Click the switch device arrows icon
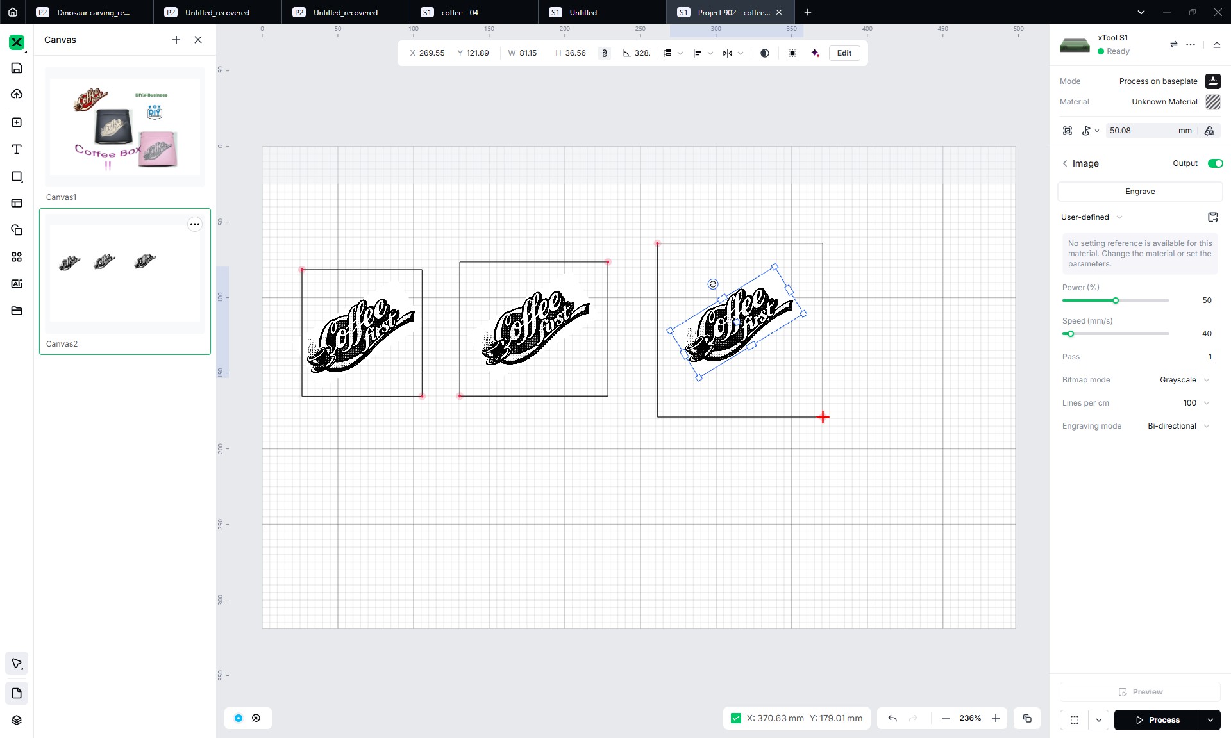The width and height of the screenshot is (1231, 738). 1174,44
